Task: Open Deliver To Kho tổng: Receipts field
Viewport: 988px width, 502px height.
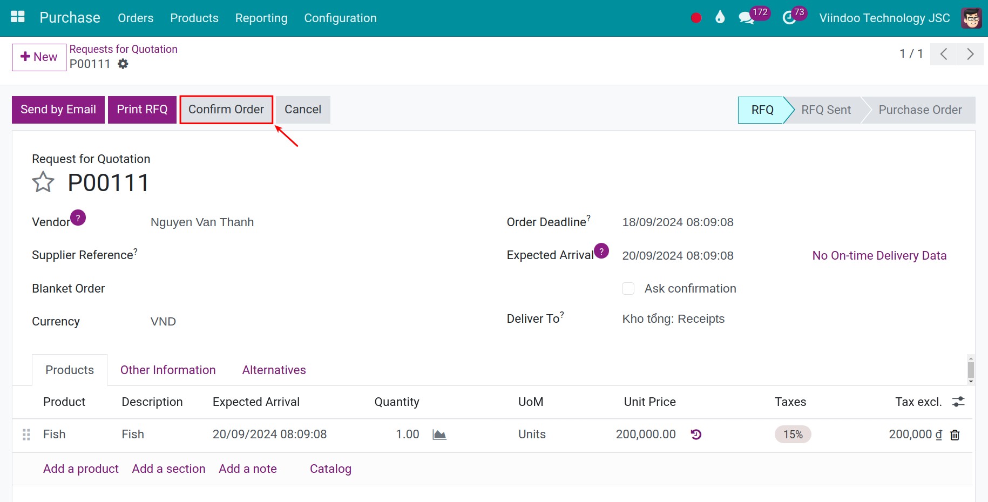Action: (x=673, y=318)
